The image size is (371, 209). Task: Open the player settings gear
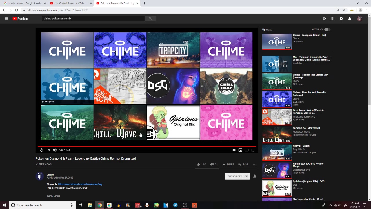(x=234, y=150)
